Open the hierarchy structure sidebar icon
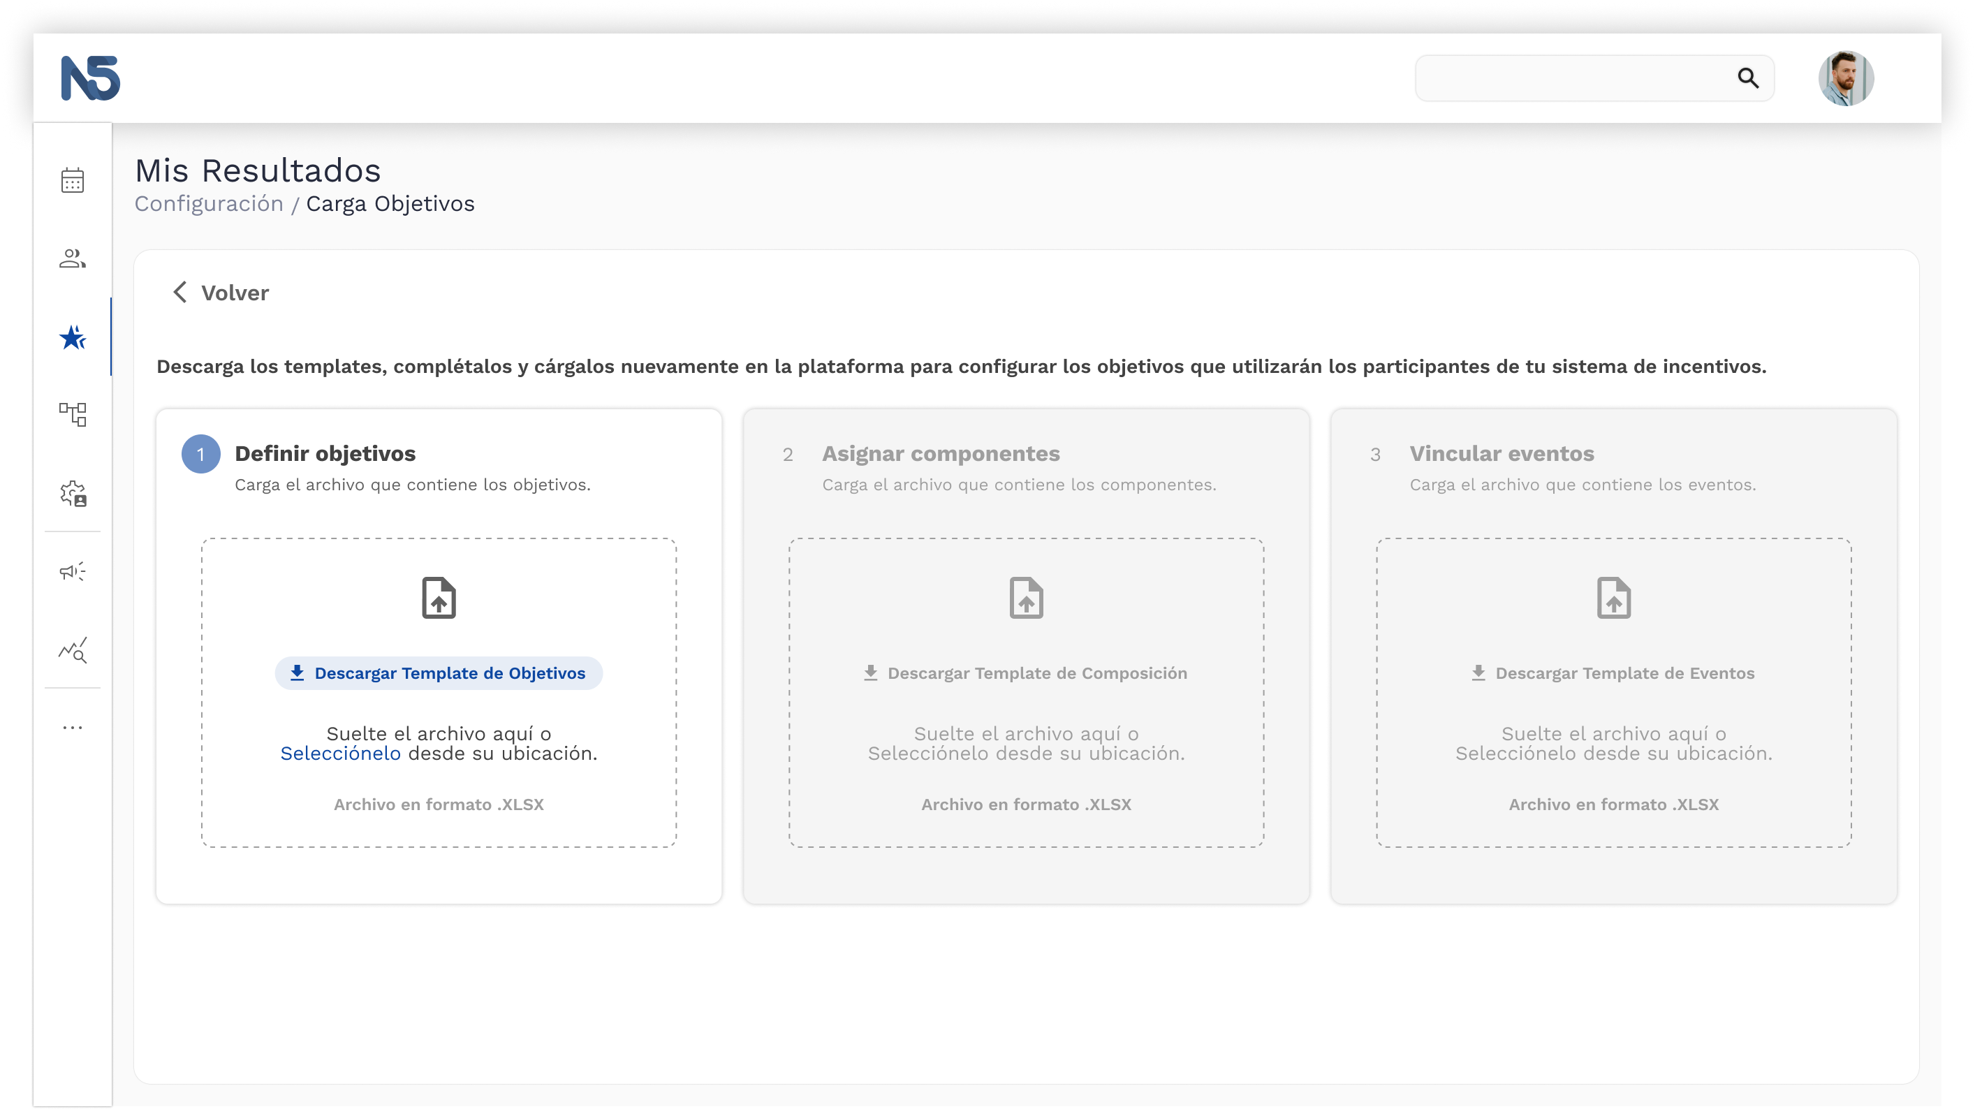The image size is (1975, 1109). tap(73, 415)
